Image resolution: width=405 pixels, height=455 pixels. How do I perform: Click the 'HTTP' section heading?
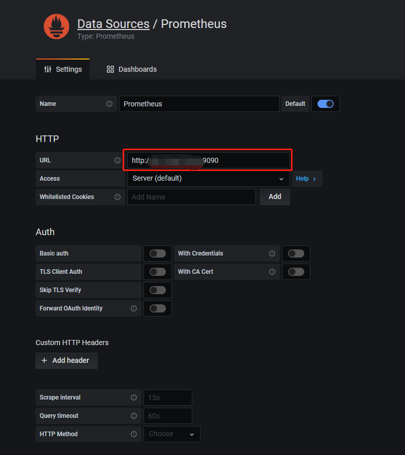[x=47, y=139]
